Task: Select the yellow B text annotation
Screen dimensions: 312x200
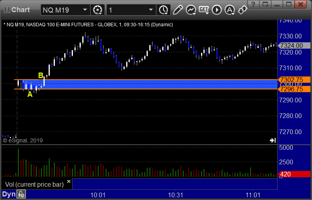Action: [41, 75]
